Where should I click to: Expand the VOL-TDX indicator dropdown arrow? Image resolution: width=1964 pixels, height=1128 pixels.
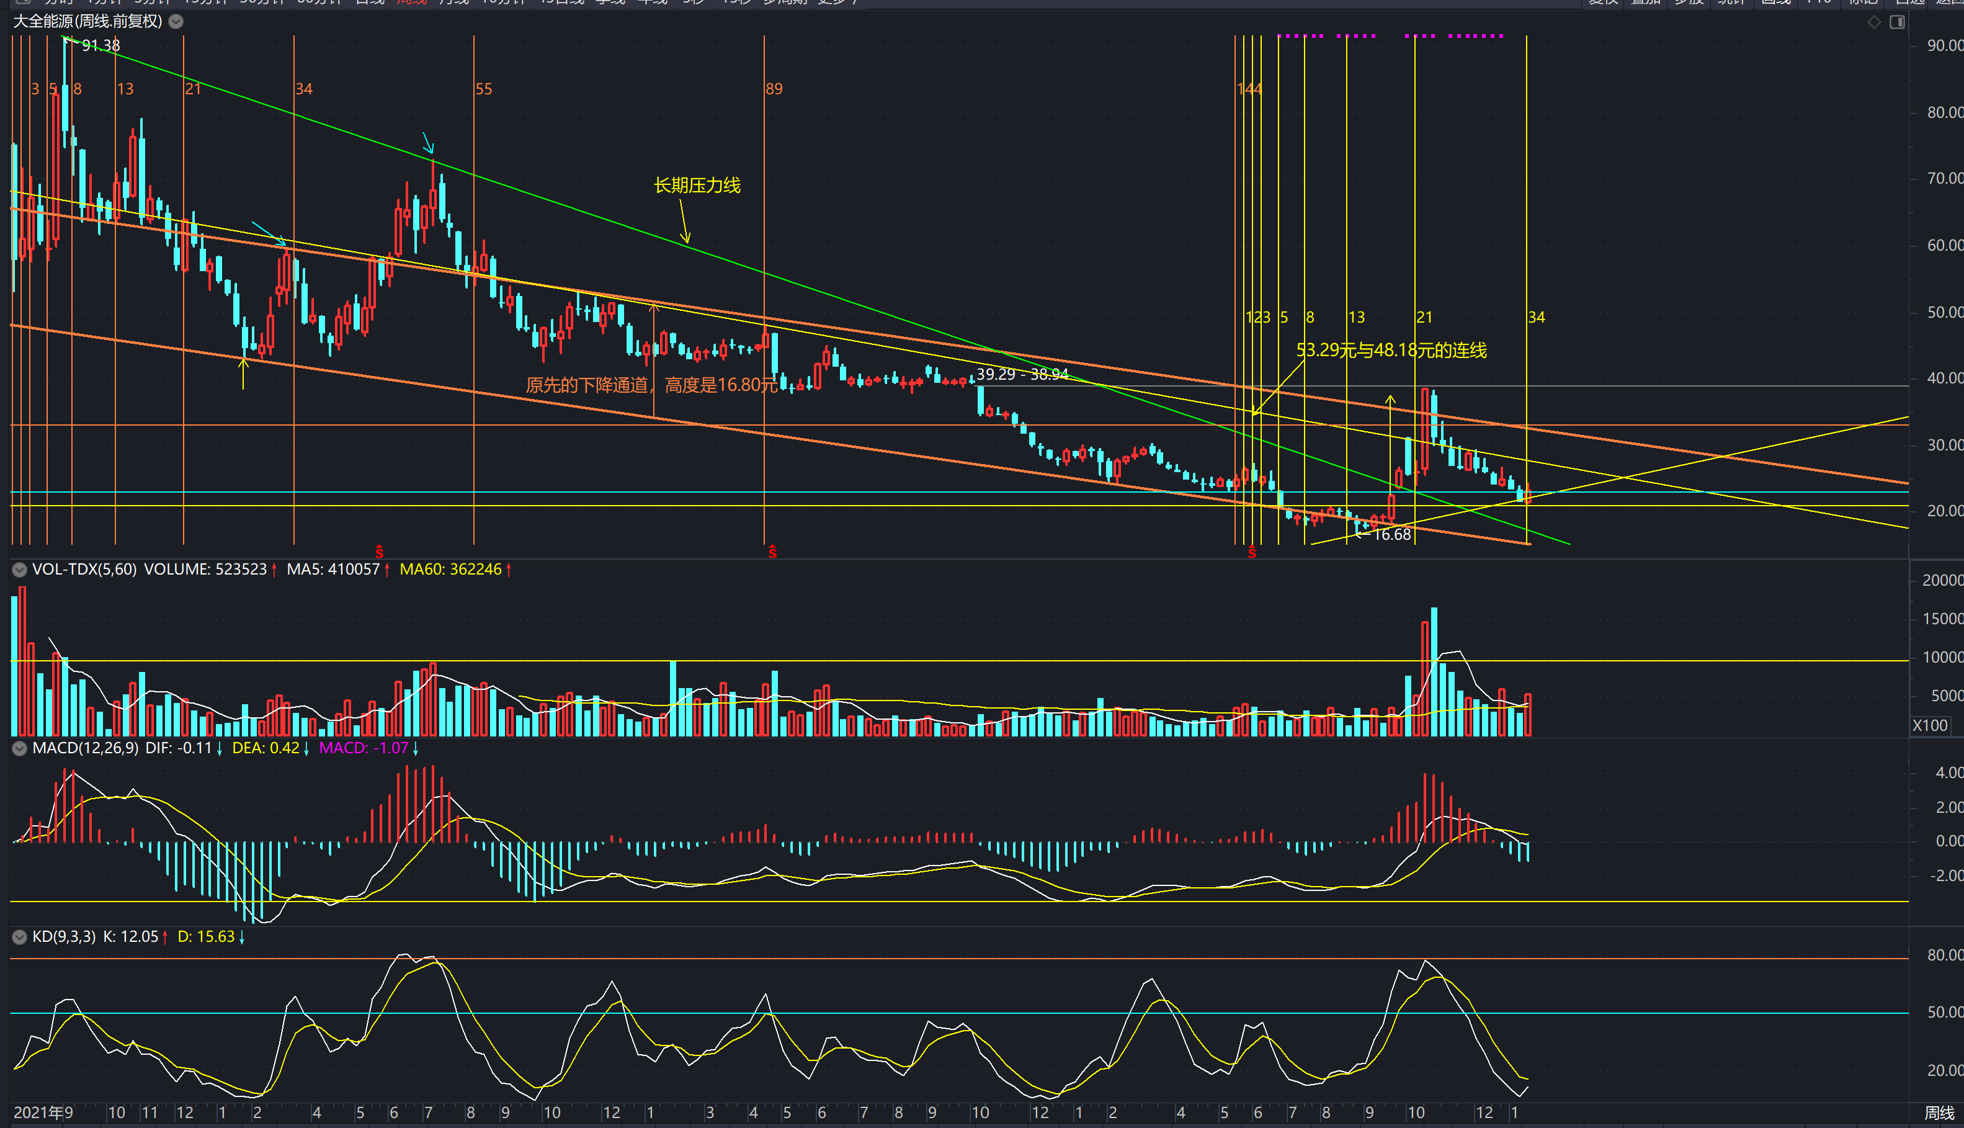(x=19, y=570)
